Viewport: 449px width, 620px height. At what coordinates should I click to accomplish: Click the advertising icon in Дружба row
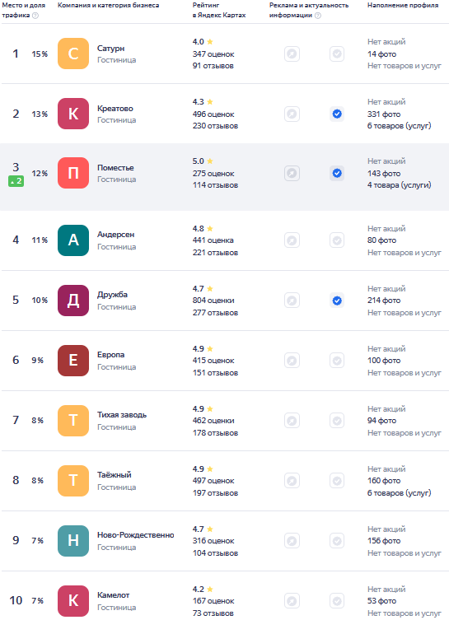(x=292, y=301)
